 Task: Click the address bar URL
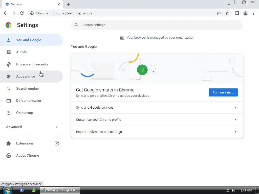[72, 13]
